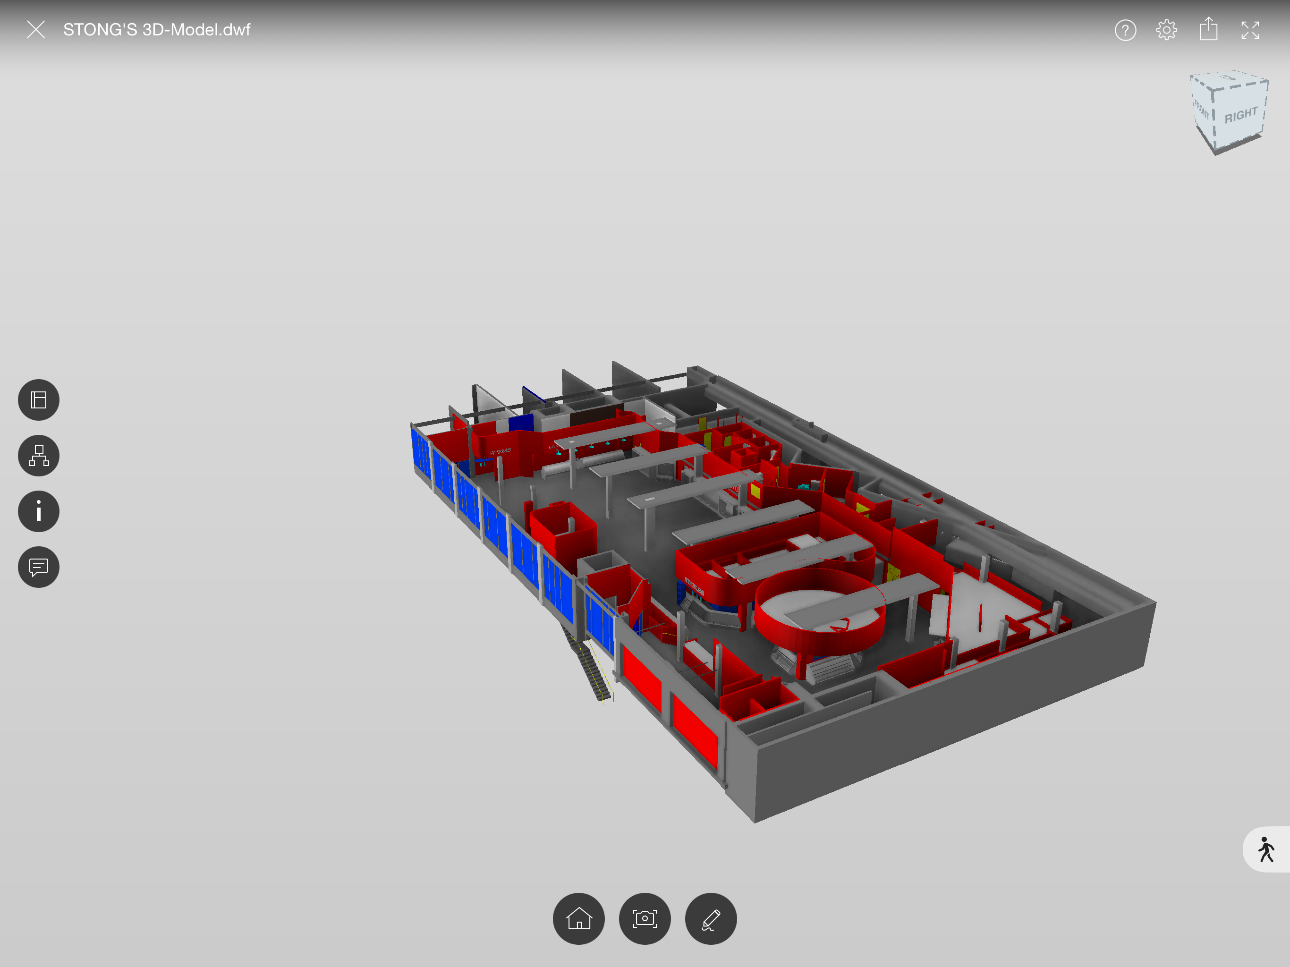Toggle fullscreen viewing mode
This screenshot has height=967, width=1290.
point(1250,30)
